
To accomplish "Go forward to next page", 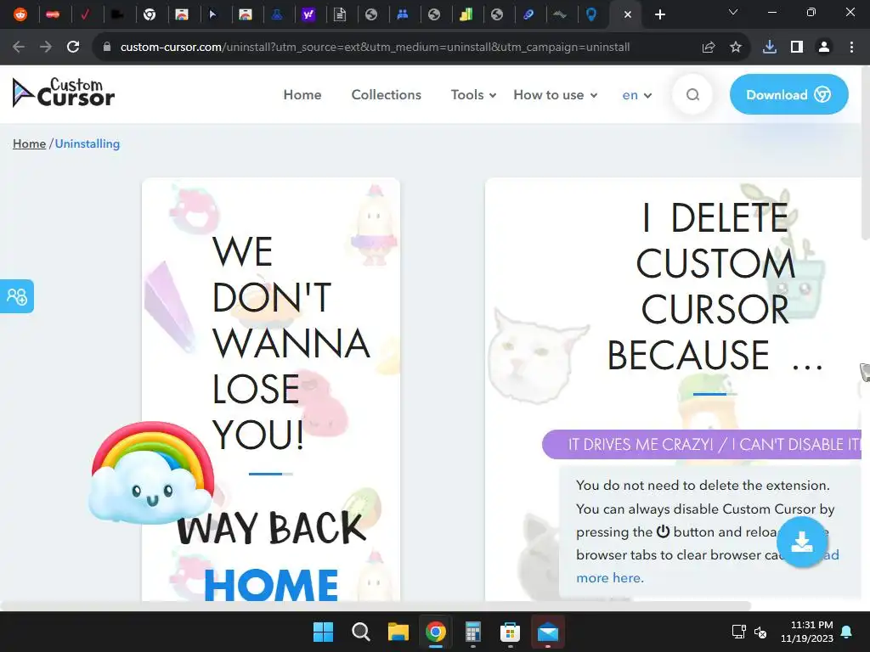I will point(46,48).
